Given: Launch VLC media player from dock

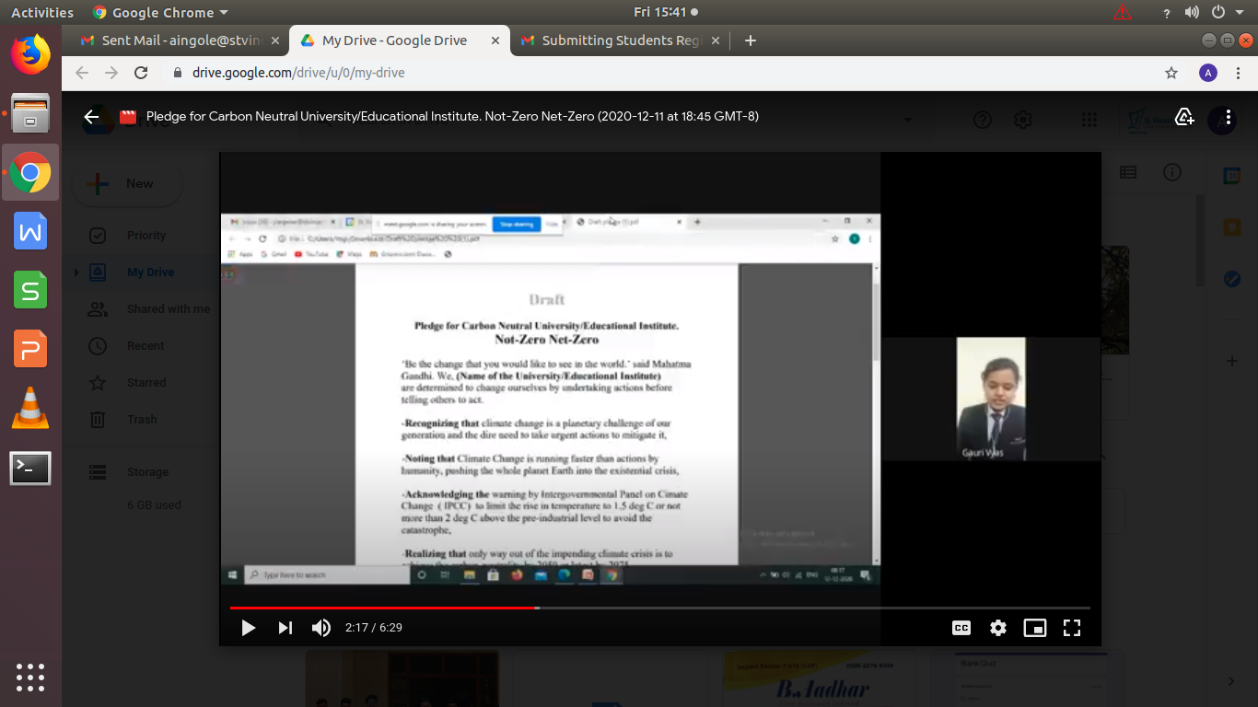Looking at the screenshot, I should point(30,409).
